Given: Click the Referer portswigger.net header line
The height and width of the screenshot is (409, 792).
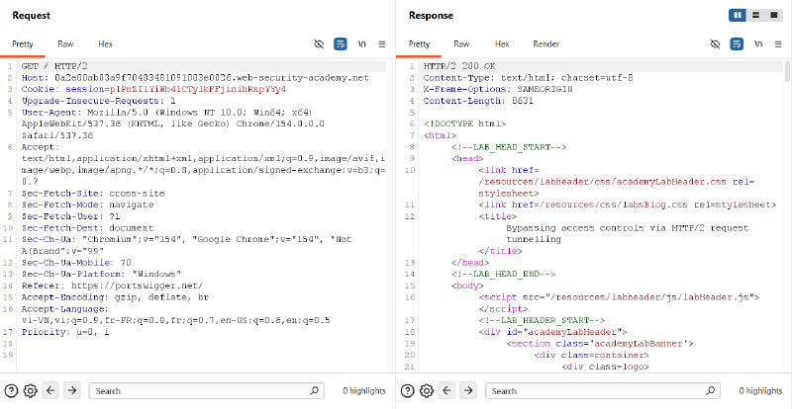Looking at the screenshot, I should (x=112, y=286).
